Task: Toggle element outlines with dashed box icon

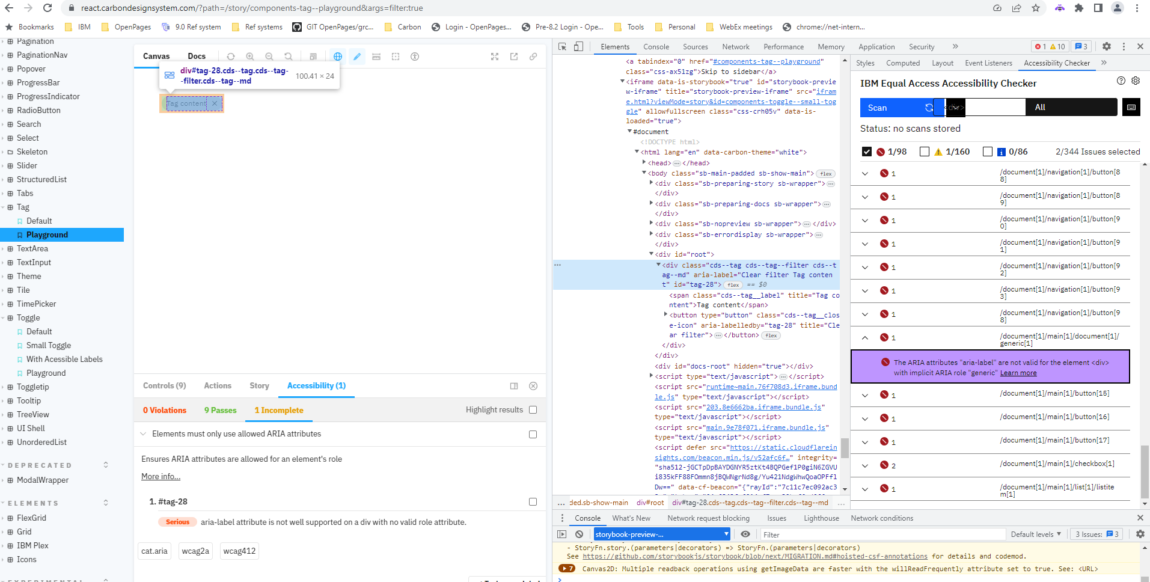Action: [x=396, y=57]
